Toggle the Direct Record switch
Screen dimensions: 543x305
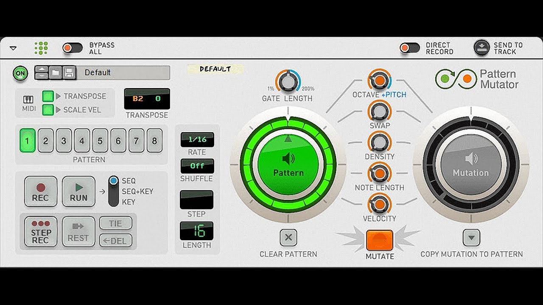click(410, 48)
